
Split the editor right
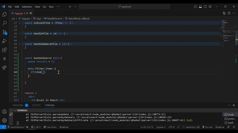coord(229,13)
